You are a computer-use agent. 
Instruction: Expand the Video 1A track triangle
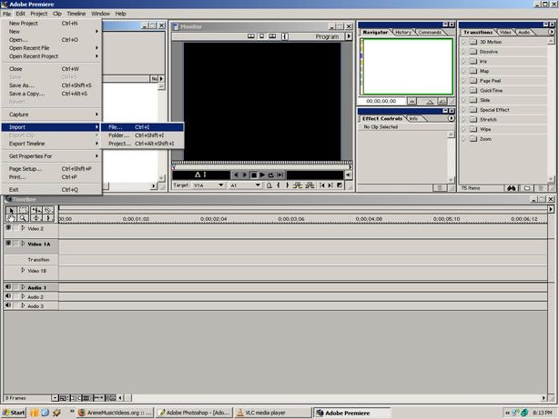click(x=23, y=244)
